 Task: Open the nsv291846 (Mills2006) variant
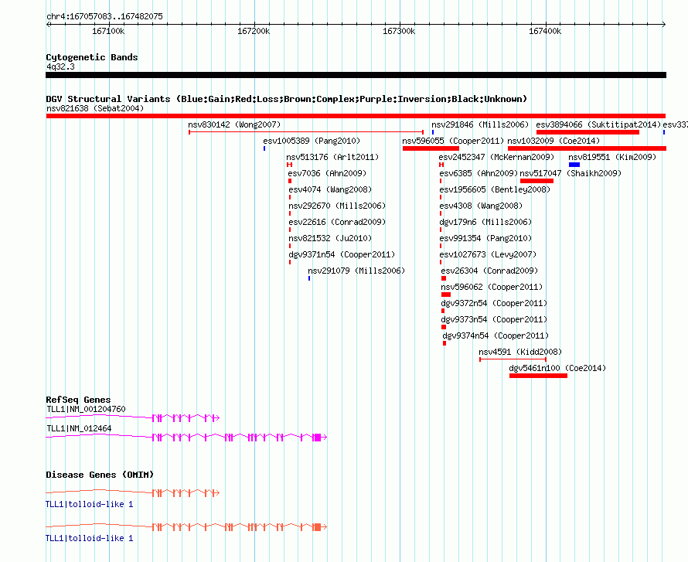(480, 124)
